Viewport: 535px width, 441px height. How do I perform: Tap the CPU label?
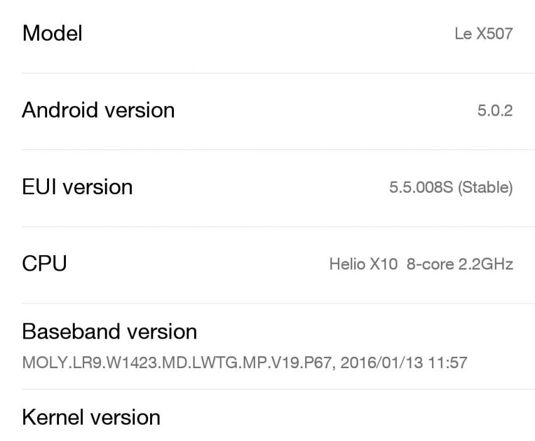pyautogui.click(x=44, y=263)
